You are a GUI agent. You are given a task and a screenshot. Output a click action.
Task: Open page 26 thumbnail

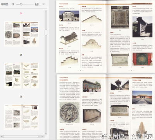pyautogui.click(x=21, y=117)
